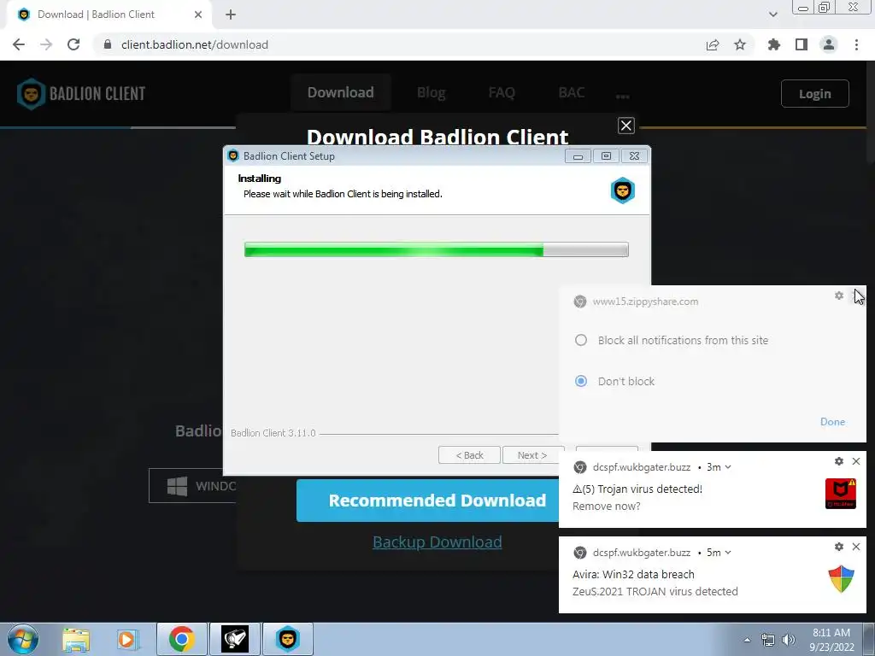
Task: Show hidden system tray icons
Action: point(747,640)
